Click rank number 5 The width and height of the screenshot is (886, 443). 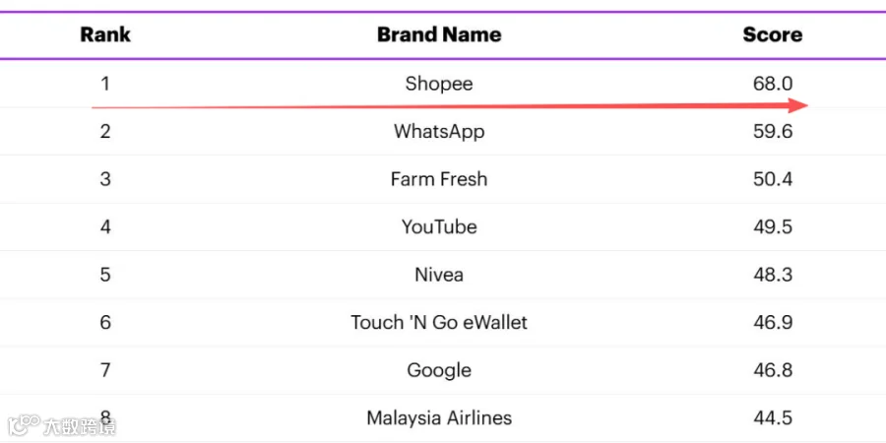(105, 275)
